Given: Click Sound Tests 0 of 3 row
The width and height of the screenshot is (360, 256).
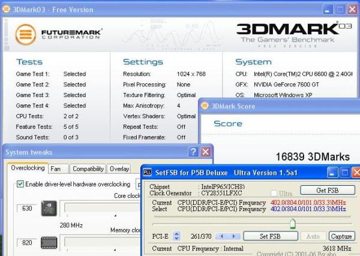Looking at the screenshot, I should tap(47, 137).
